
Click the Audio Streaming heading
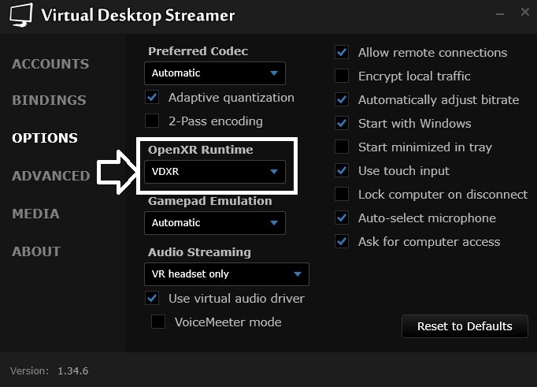coord(199,252)
